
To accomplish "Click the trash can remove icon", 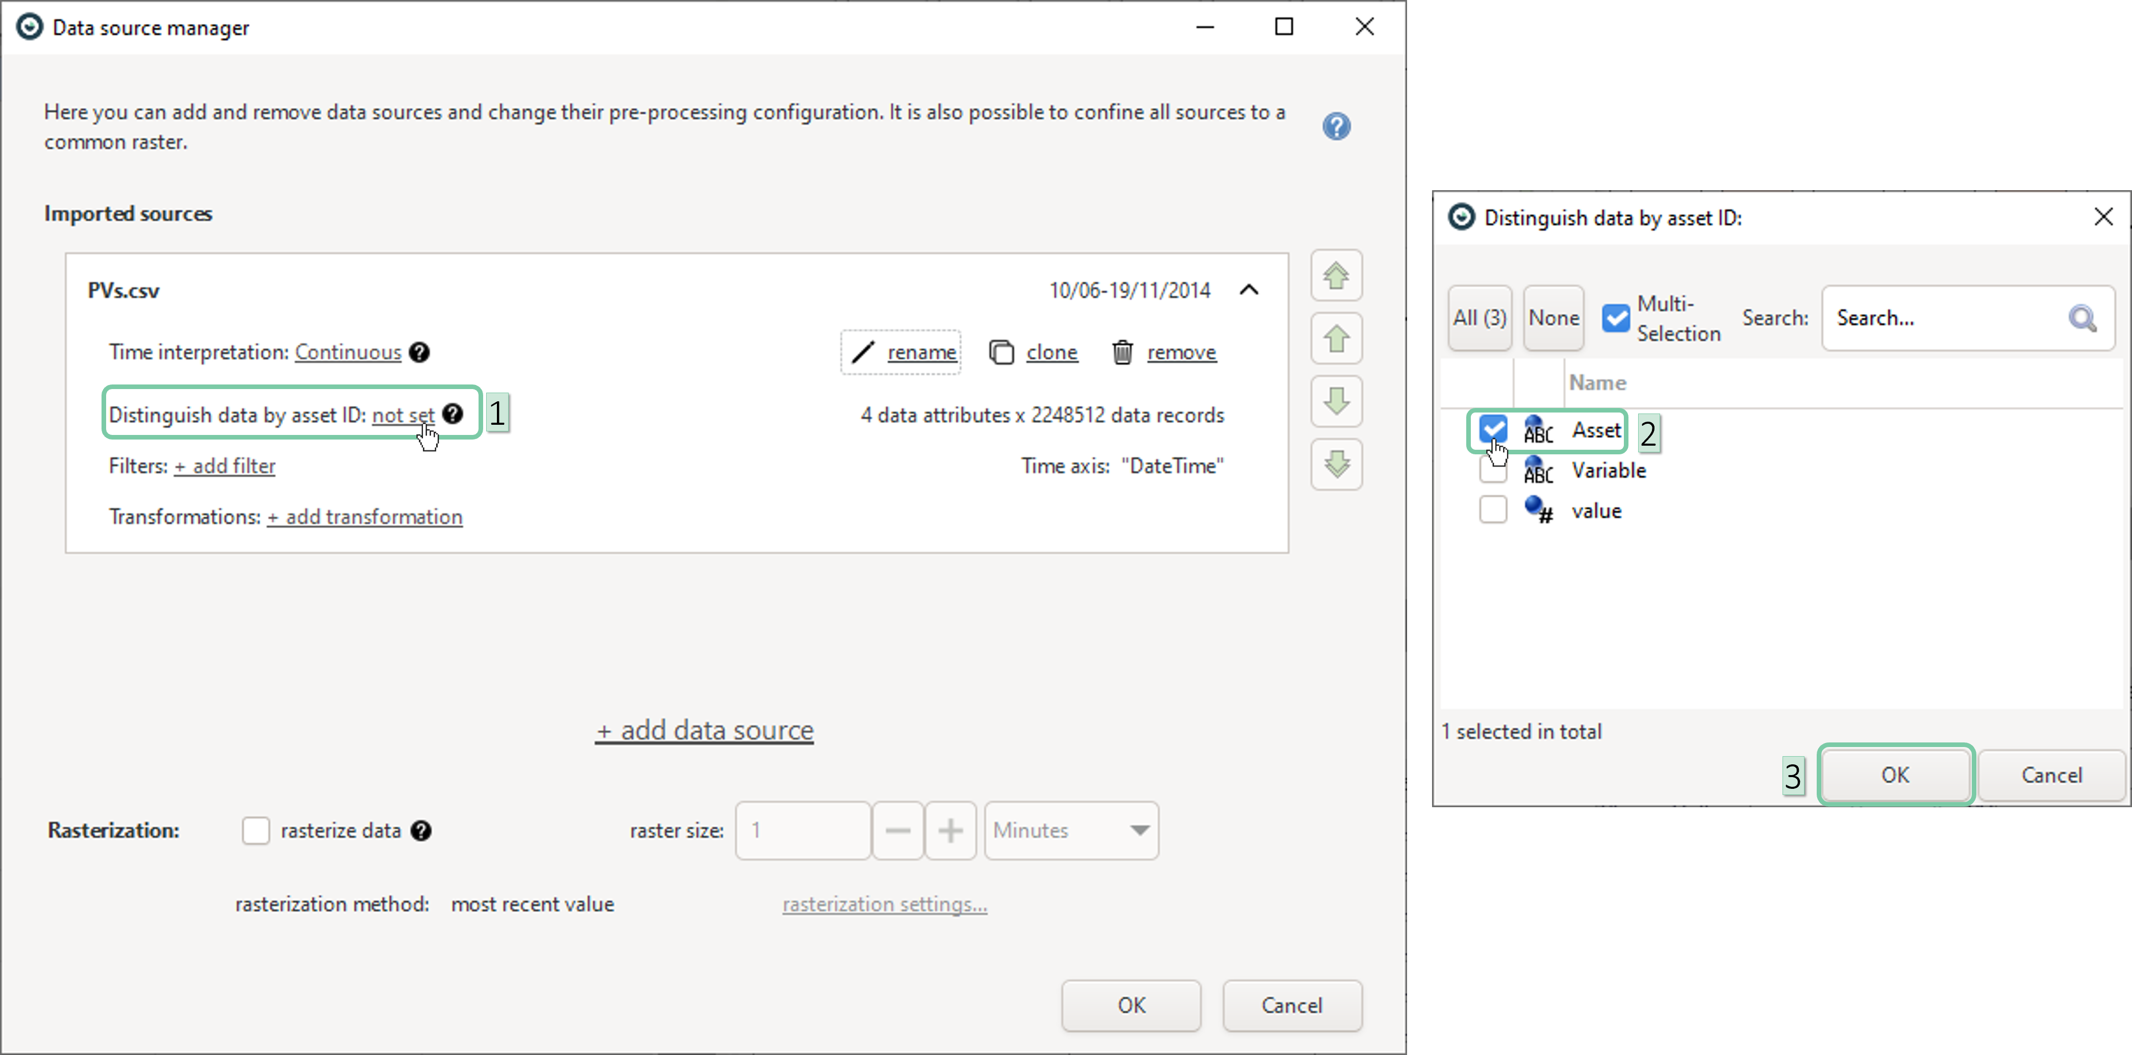I will (x=1122, y=352).
